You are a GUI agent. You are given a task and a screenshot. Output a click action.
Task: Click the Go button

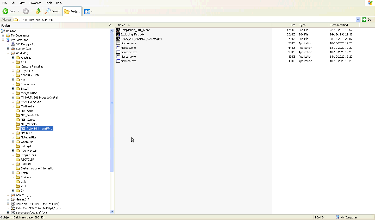[x=367, y=20]
